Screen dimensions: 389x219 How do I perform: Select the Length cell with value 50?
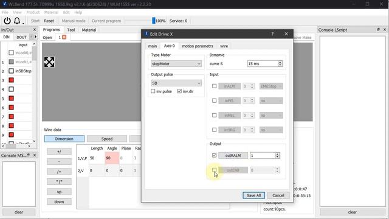97,158
